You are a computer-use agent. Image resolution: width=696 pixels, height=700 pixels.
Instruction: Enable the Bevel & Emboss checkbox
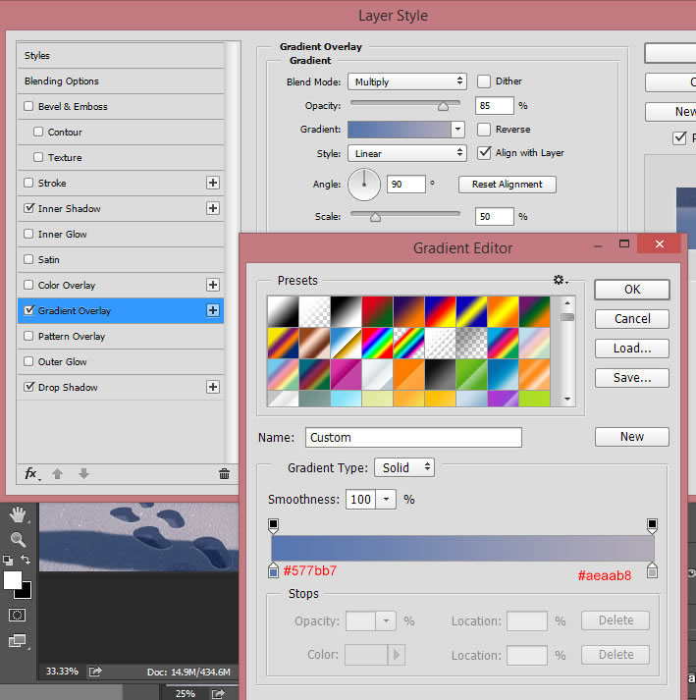28,106
